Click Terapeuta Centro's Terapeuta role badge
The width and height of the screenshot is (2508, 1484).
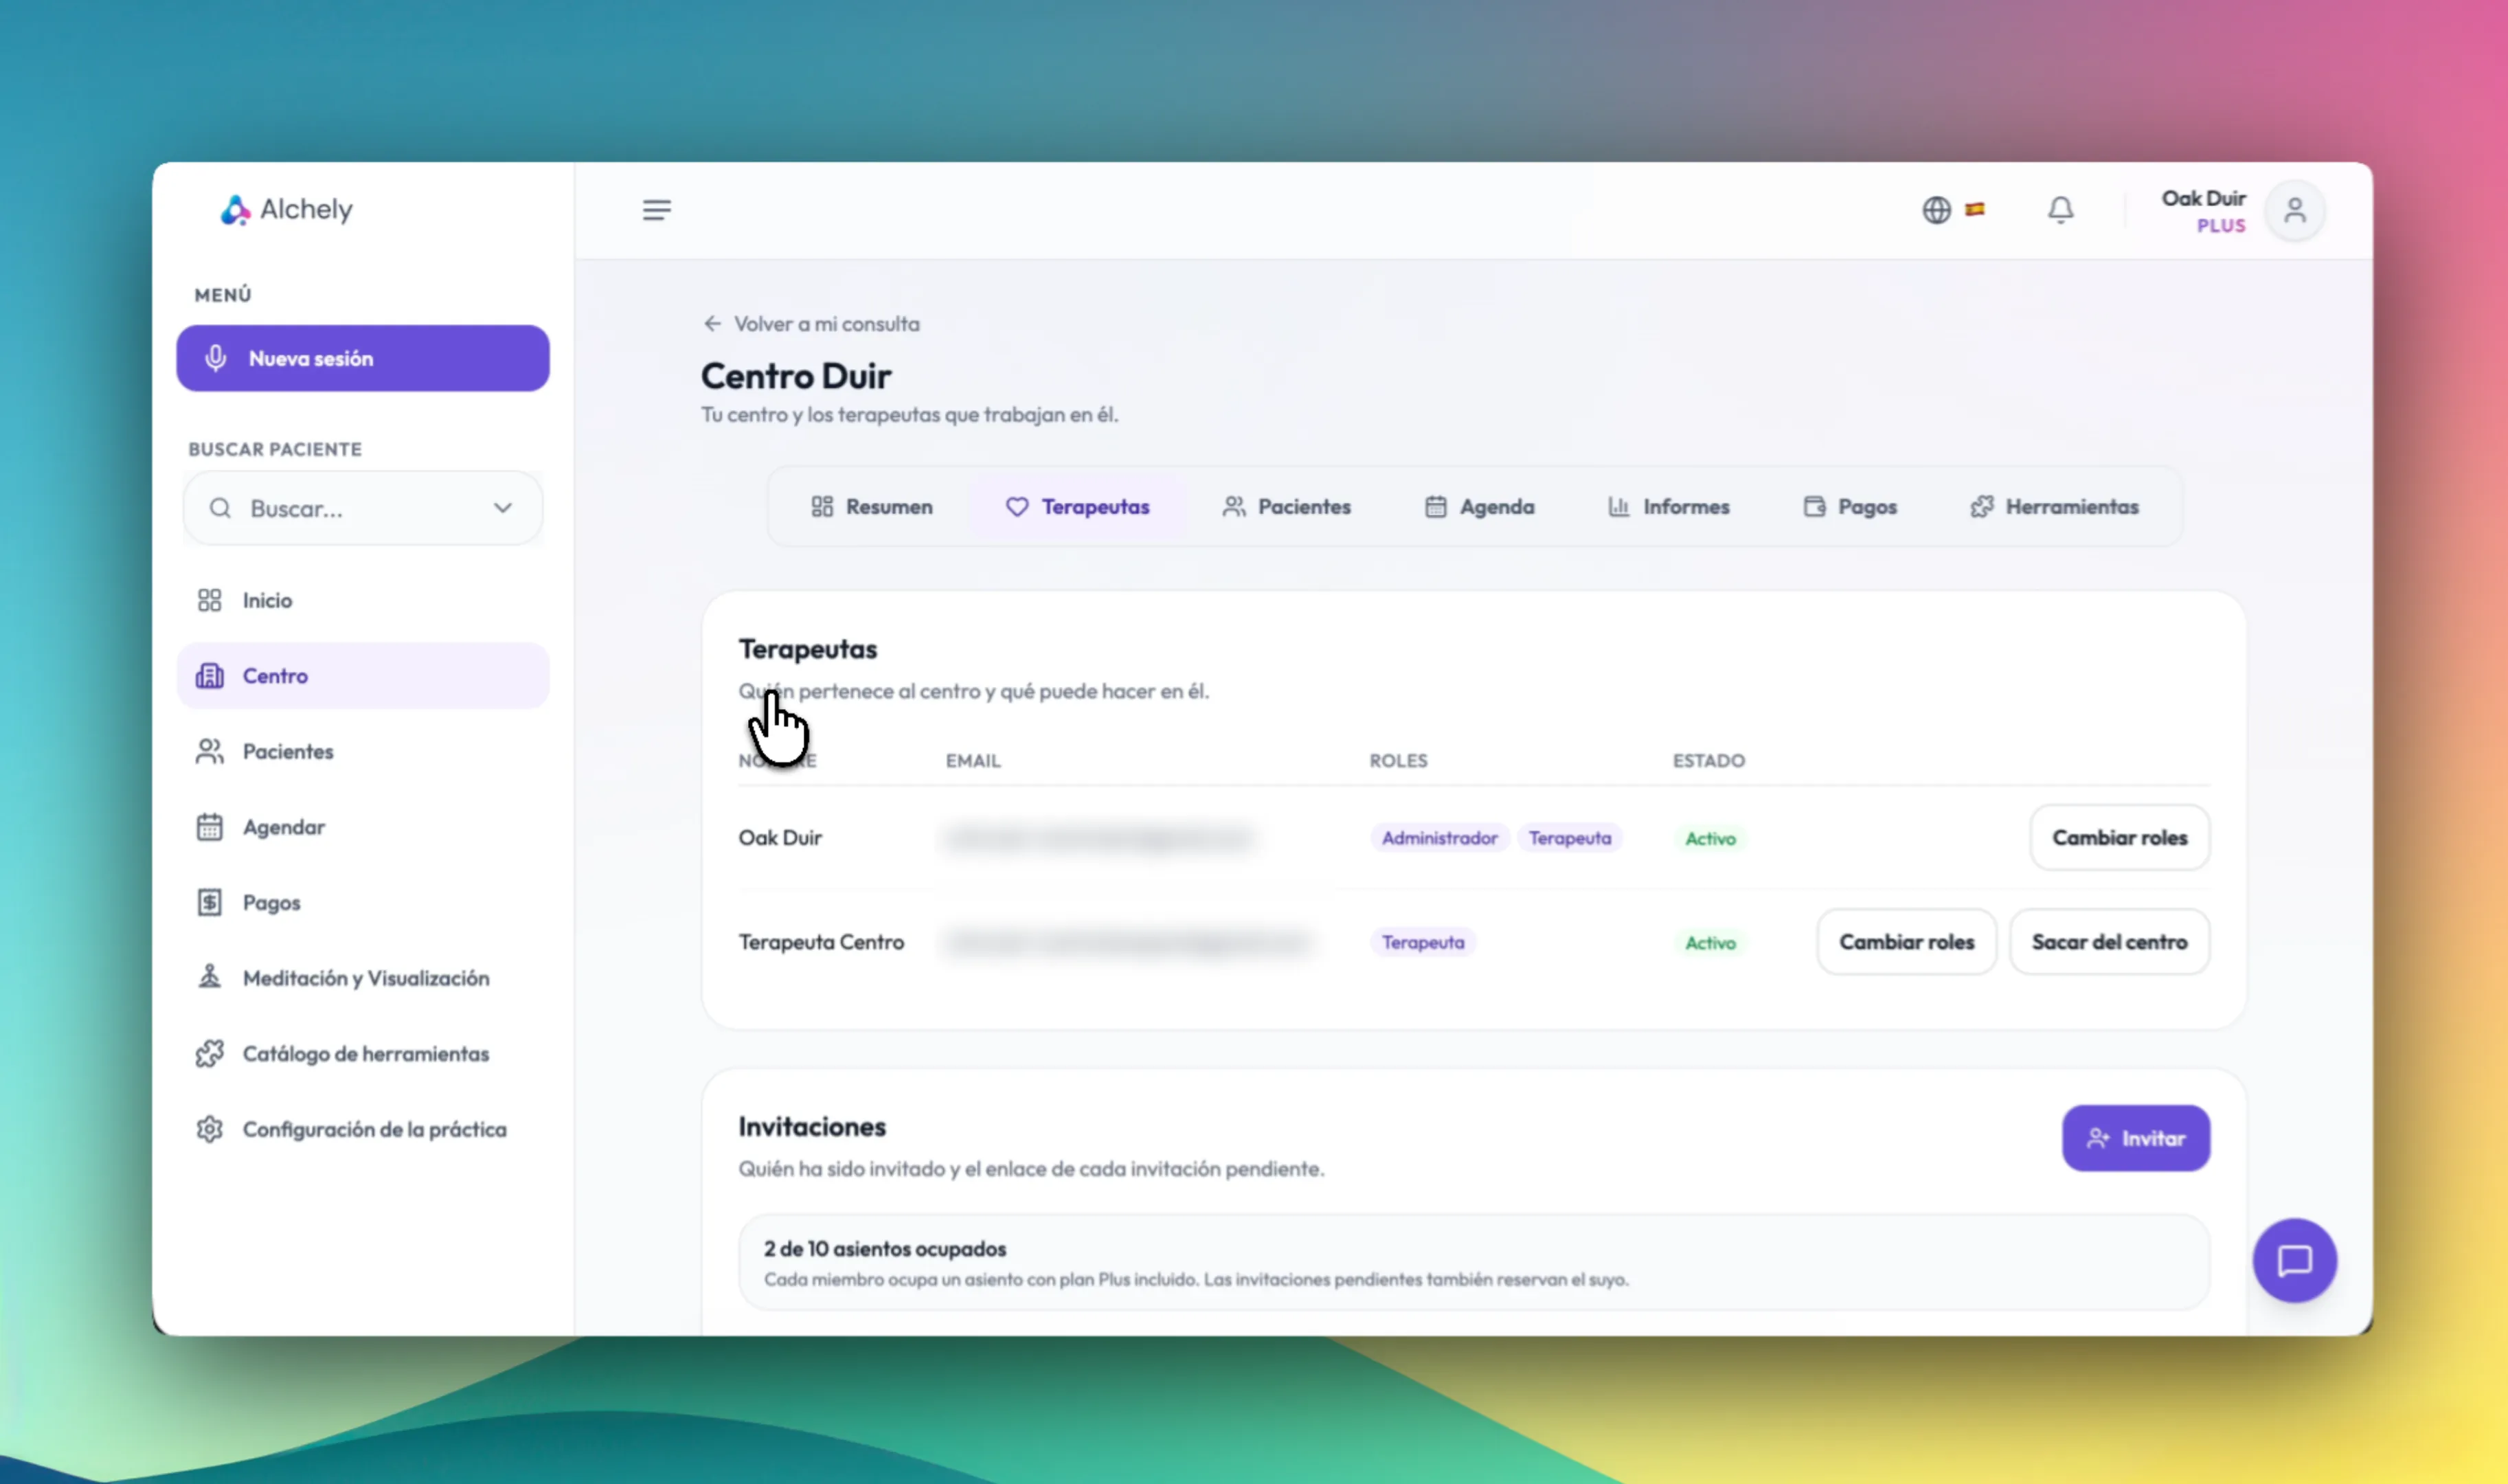(1423, 942)
